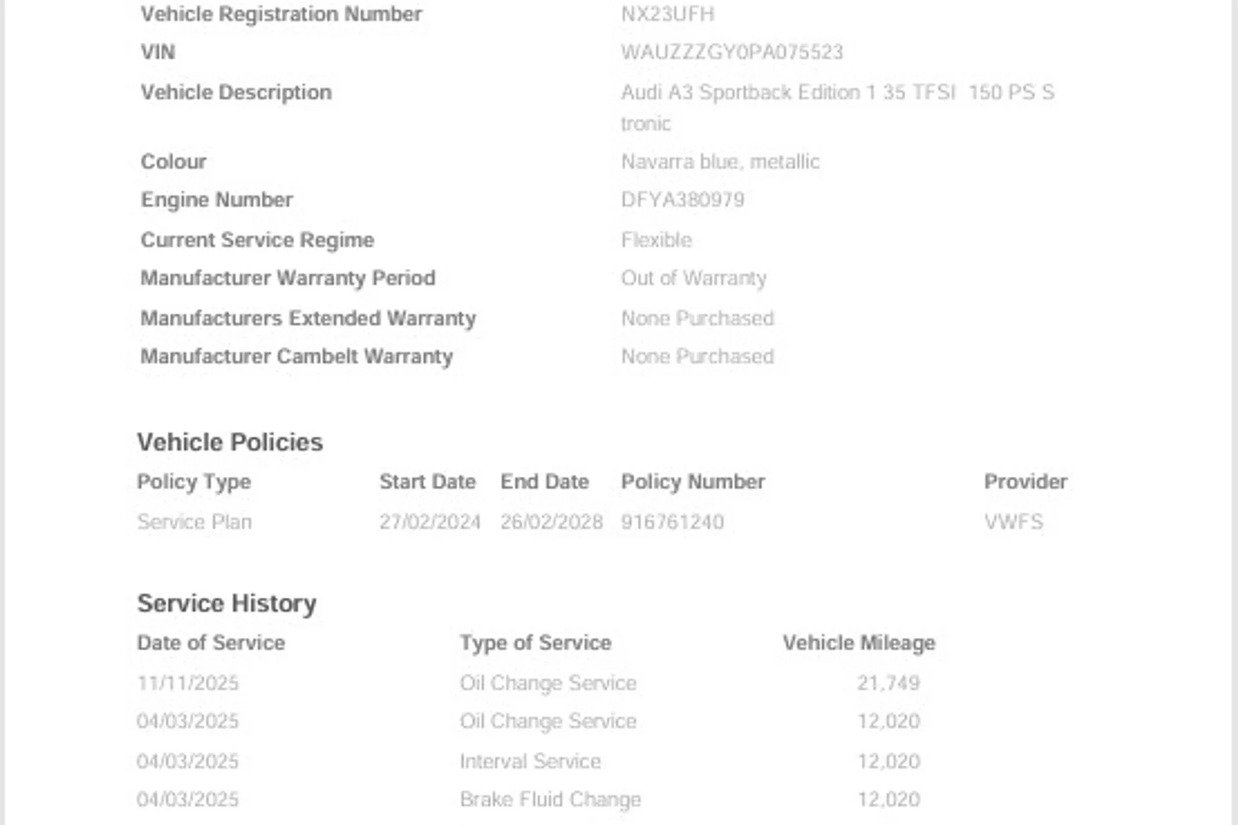Click the Vehicle Mileage column header
This screenshot has height=825, width=1238.
point(859,643)
